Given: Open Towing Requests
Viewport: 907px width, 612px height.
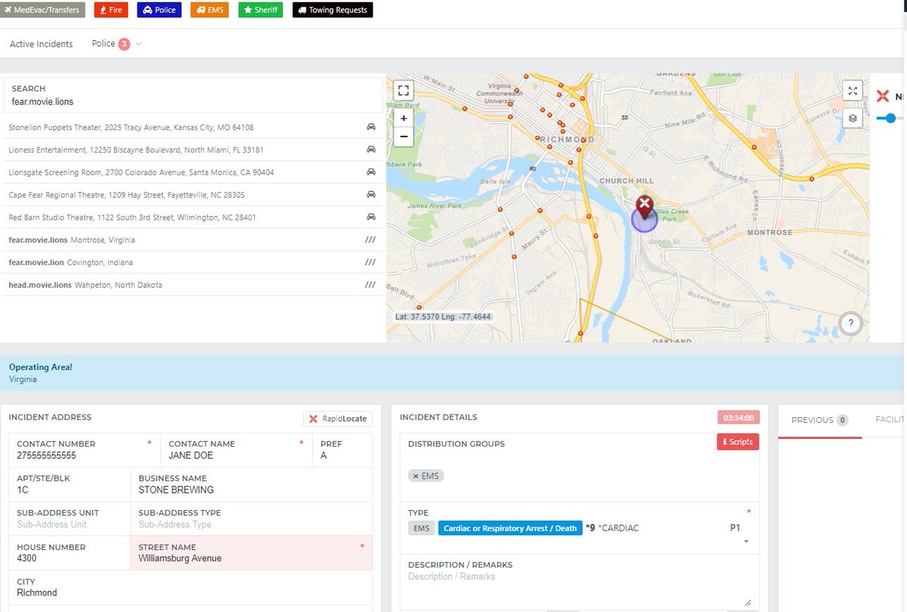Looking at the screenshot, I should (x=333, y=10).
